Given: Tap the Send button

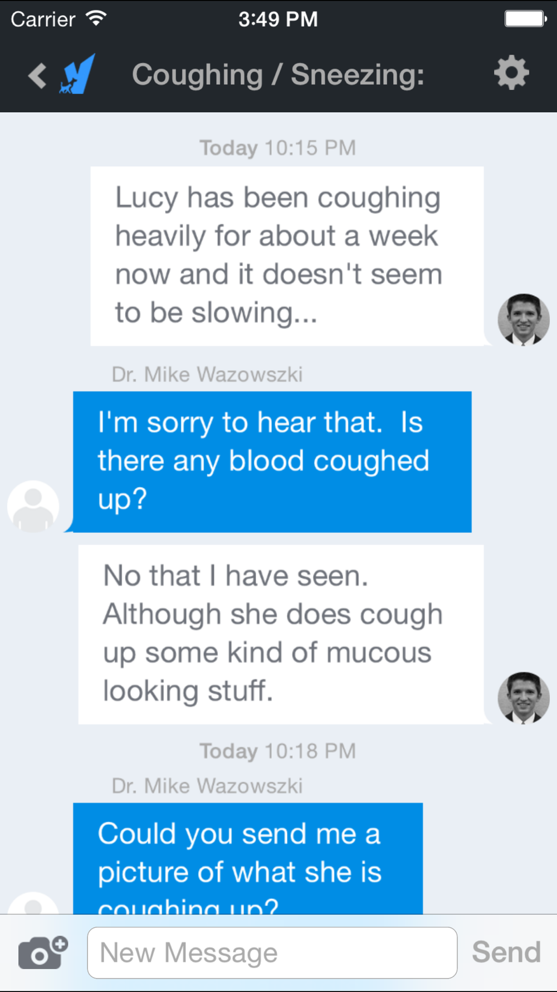Looking at the screenshot, I should (506, 952).
